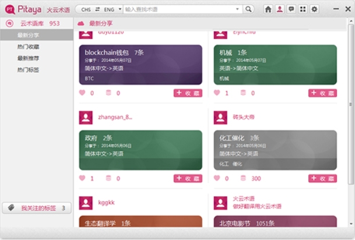
Task: Open user link 砖头大帝
Action: click(244, 117)
